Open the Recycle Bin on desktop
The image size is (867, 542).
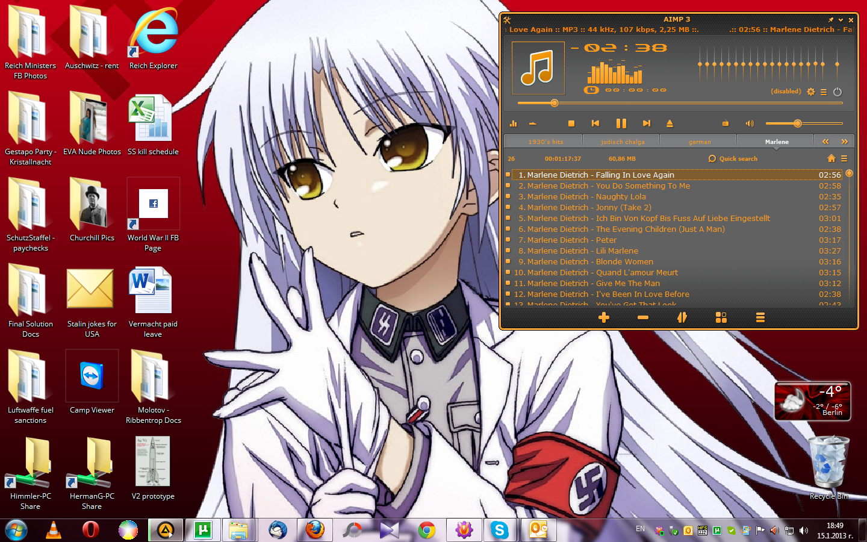tap(829, 468)
